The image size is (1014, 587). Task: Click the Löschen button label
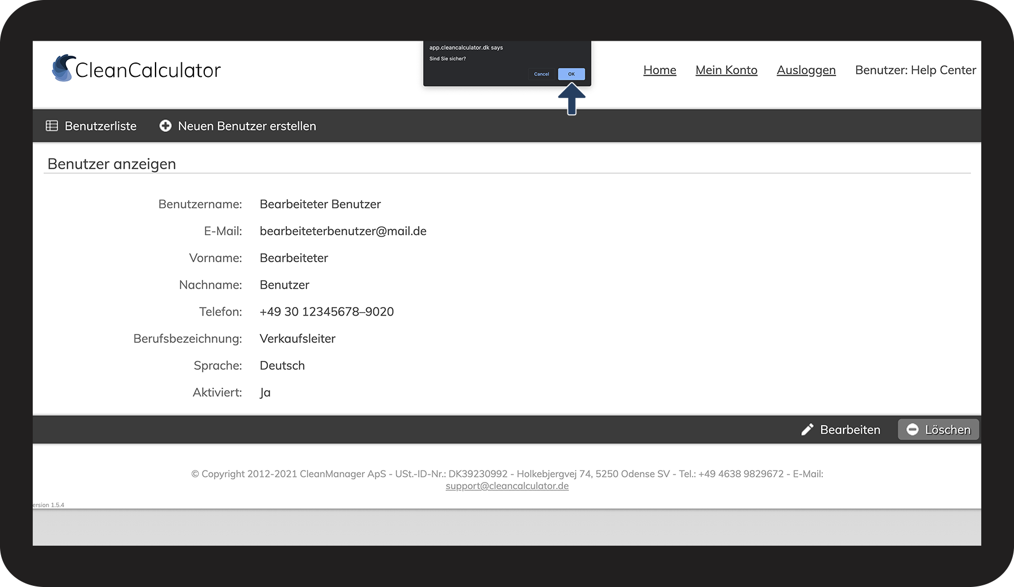click(947, 430)
